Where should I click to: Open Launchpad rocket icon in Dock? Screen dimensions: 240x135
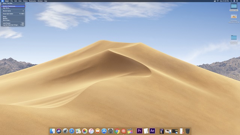tap(65, 131)
